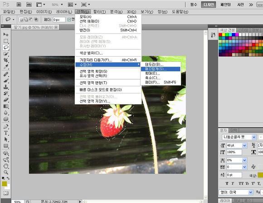Switch to the 사진 workspace

click(x=240, y=5)
